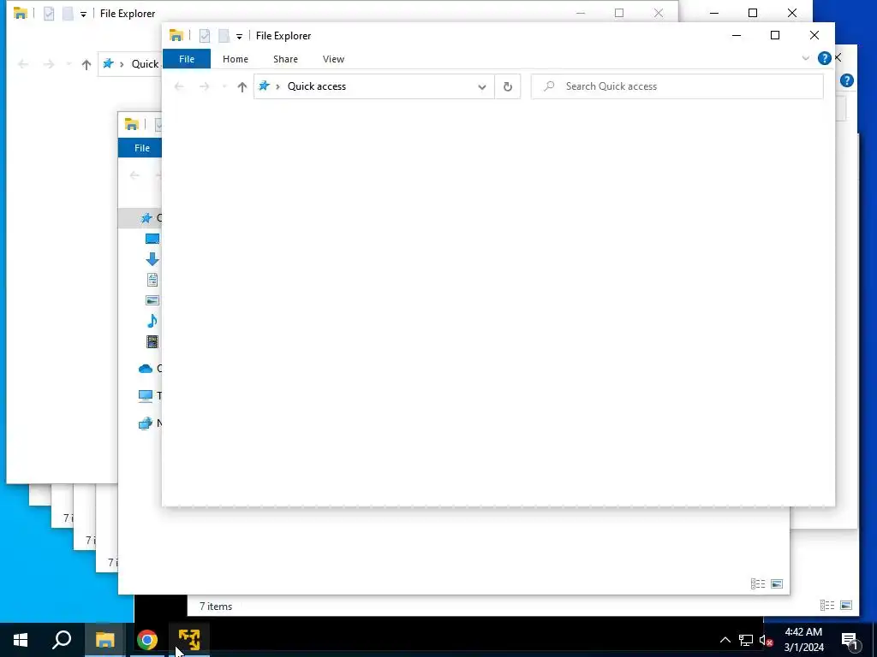Viewport: 877px width, 657px height.
Task: Click Search Quick access input field
Action: coord(677,86)
